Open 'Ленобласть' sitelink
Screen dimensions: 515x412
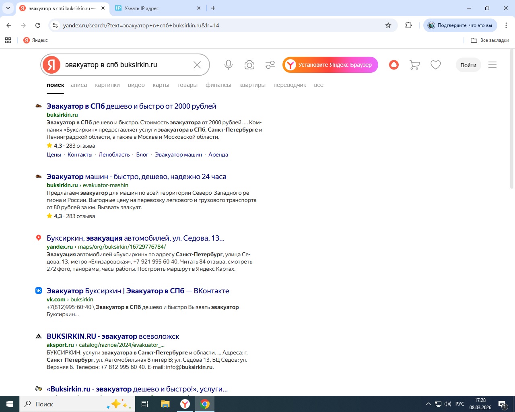tap(114, 154)
